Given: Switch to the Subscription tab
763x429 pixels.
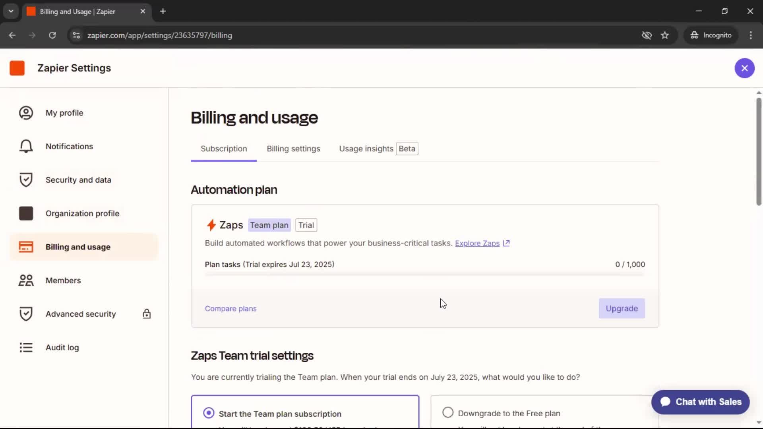Looking at the screenshot, I should pyautogui.click(x=224, y=149).
